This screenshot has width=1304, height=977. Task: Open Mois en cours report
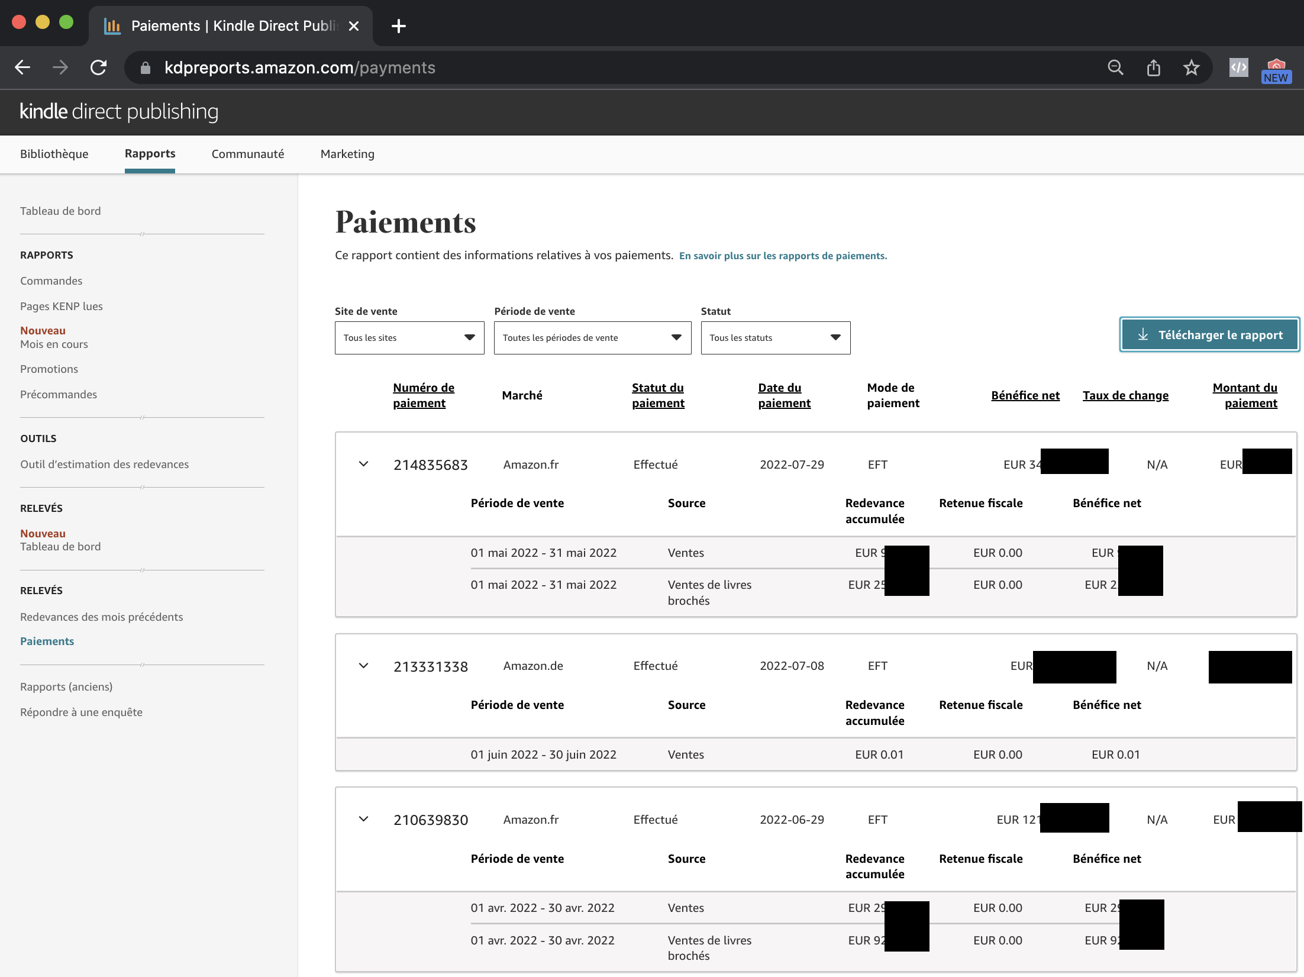click(54, 344)
